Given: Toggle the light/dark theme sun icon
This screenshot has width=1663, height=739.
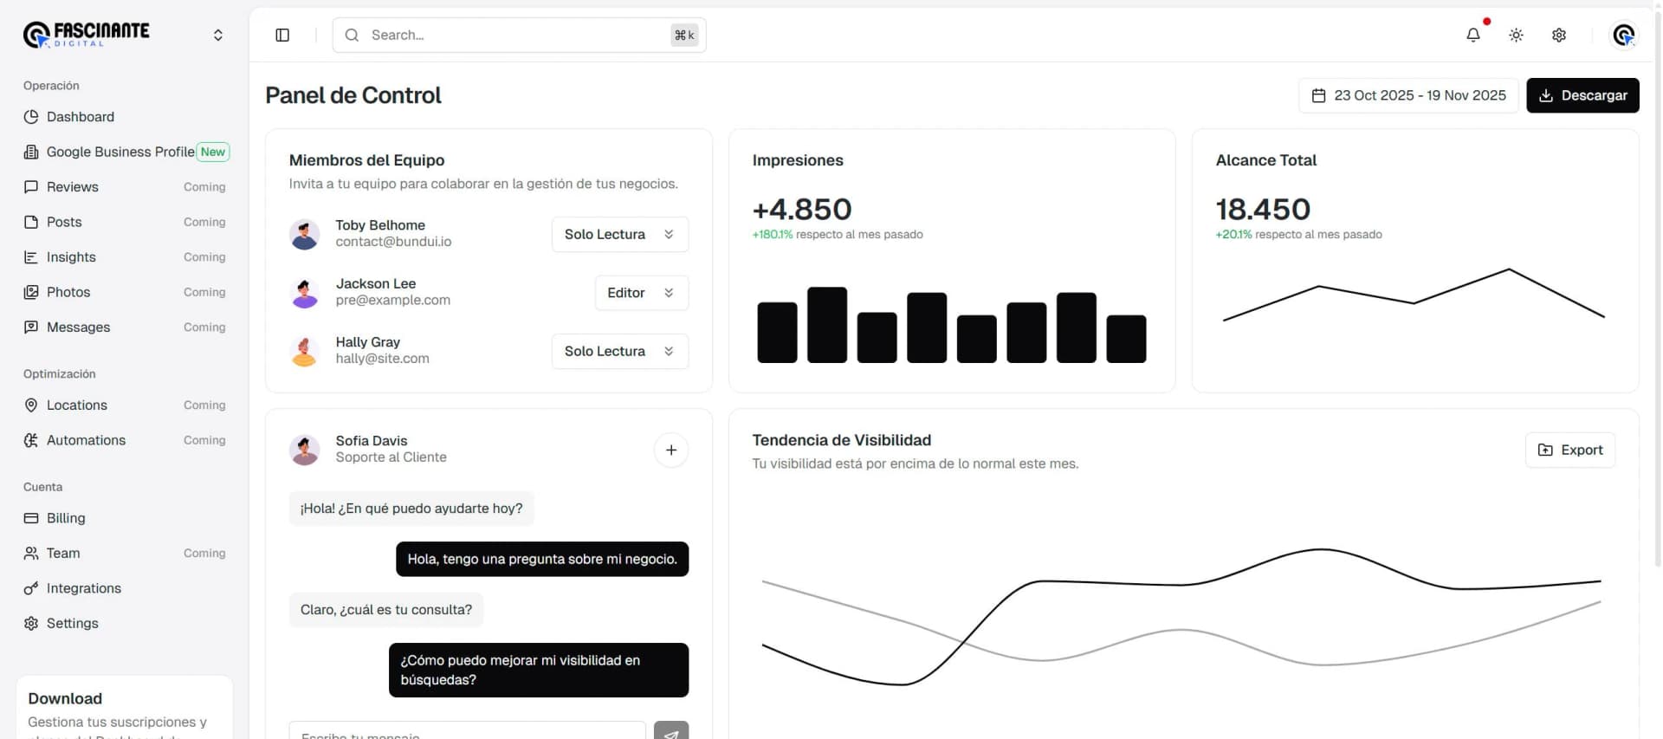Looking at the screenshot, I should point(1516,36).
